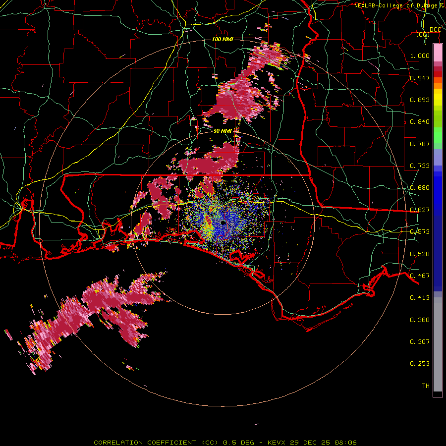Click the 0.467 value on color scale

[420, 276]
